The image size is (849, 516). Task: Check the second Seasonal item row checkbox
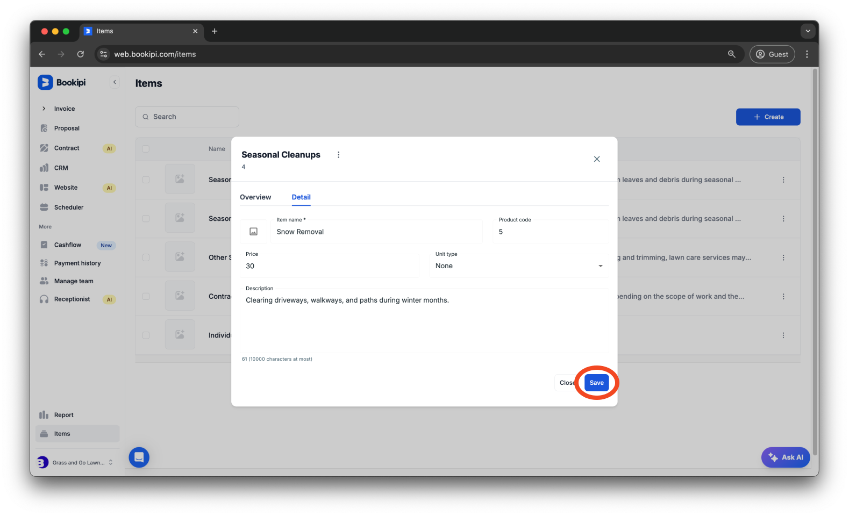click(146, 219)
